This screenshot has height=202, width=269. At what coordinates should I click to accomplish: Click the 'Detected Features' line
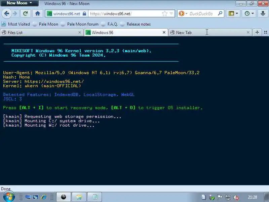point(69,95)
